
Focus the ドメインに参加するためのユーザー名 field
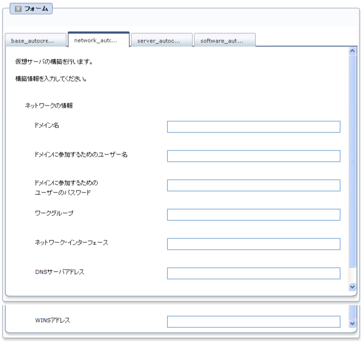[253, 156]
